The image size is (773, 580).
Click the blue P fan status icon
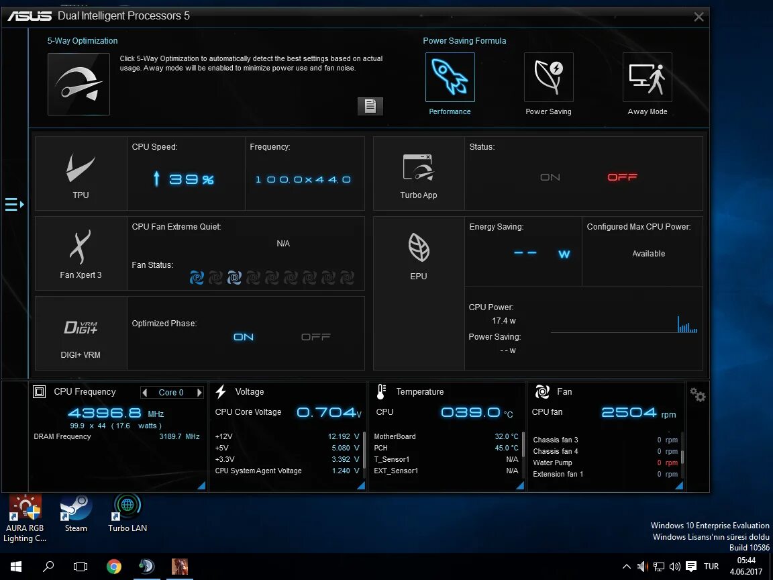(x=197, y=278)
